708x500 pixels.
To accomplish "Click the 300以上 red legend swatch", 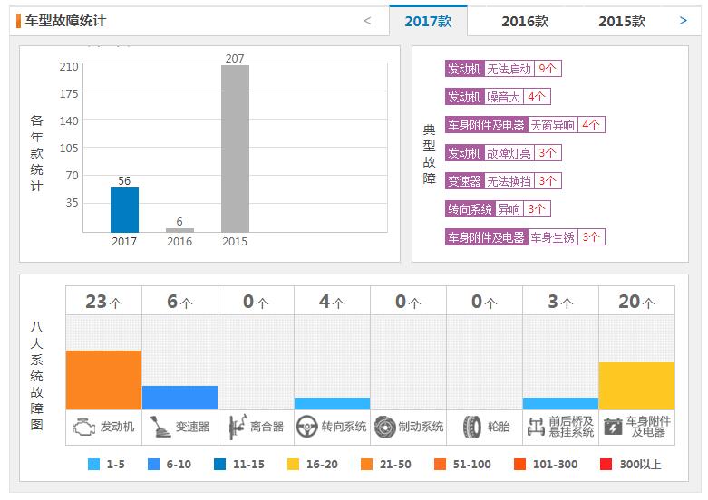I will [606, 464].
